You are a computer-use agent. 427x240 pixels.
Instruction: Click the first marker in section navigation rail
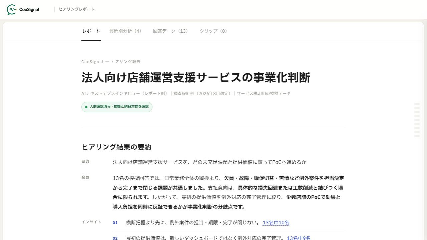tap(417, 104)
